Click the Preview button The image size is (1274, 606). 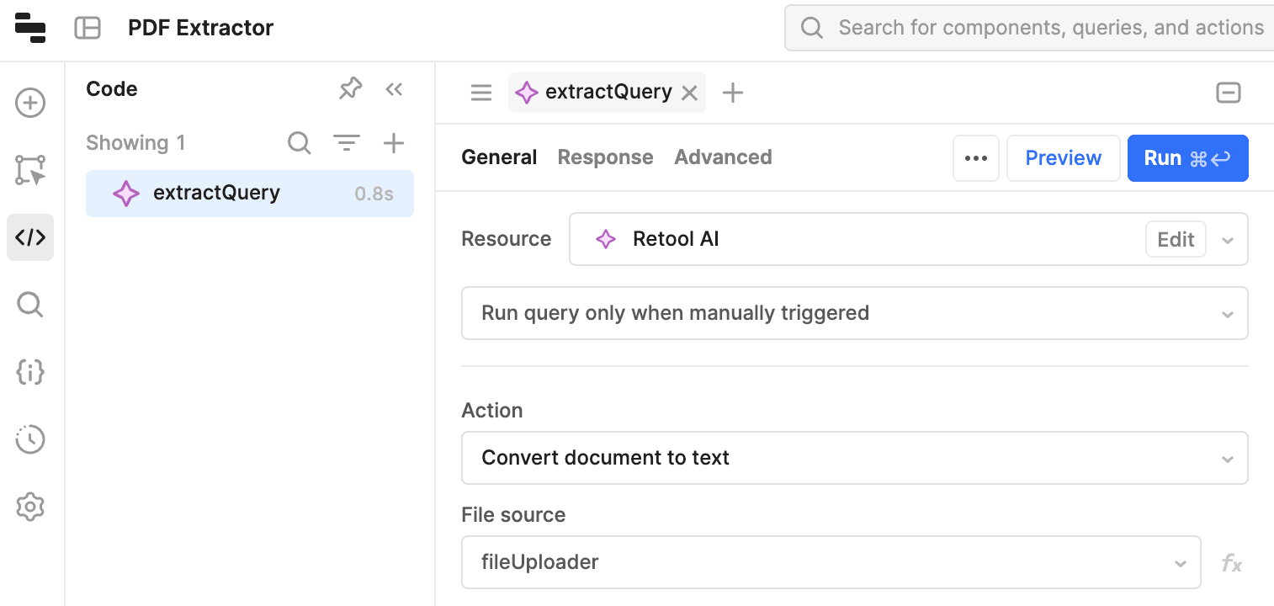pos(1063,158)
